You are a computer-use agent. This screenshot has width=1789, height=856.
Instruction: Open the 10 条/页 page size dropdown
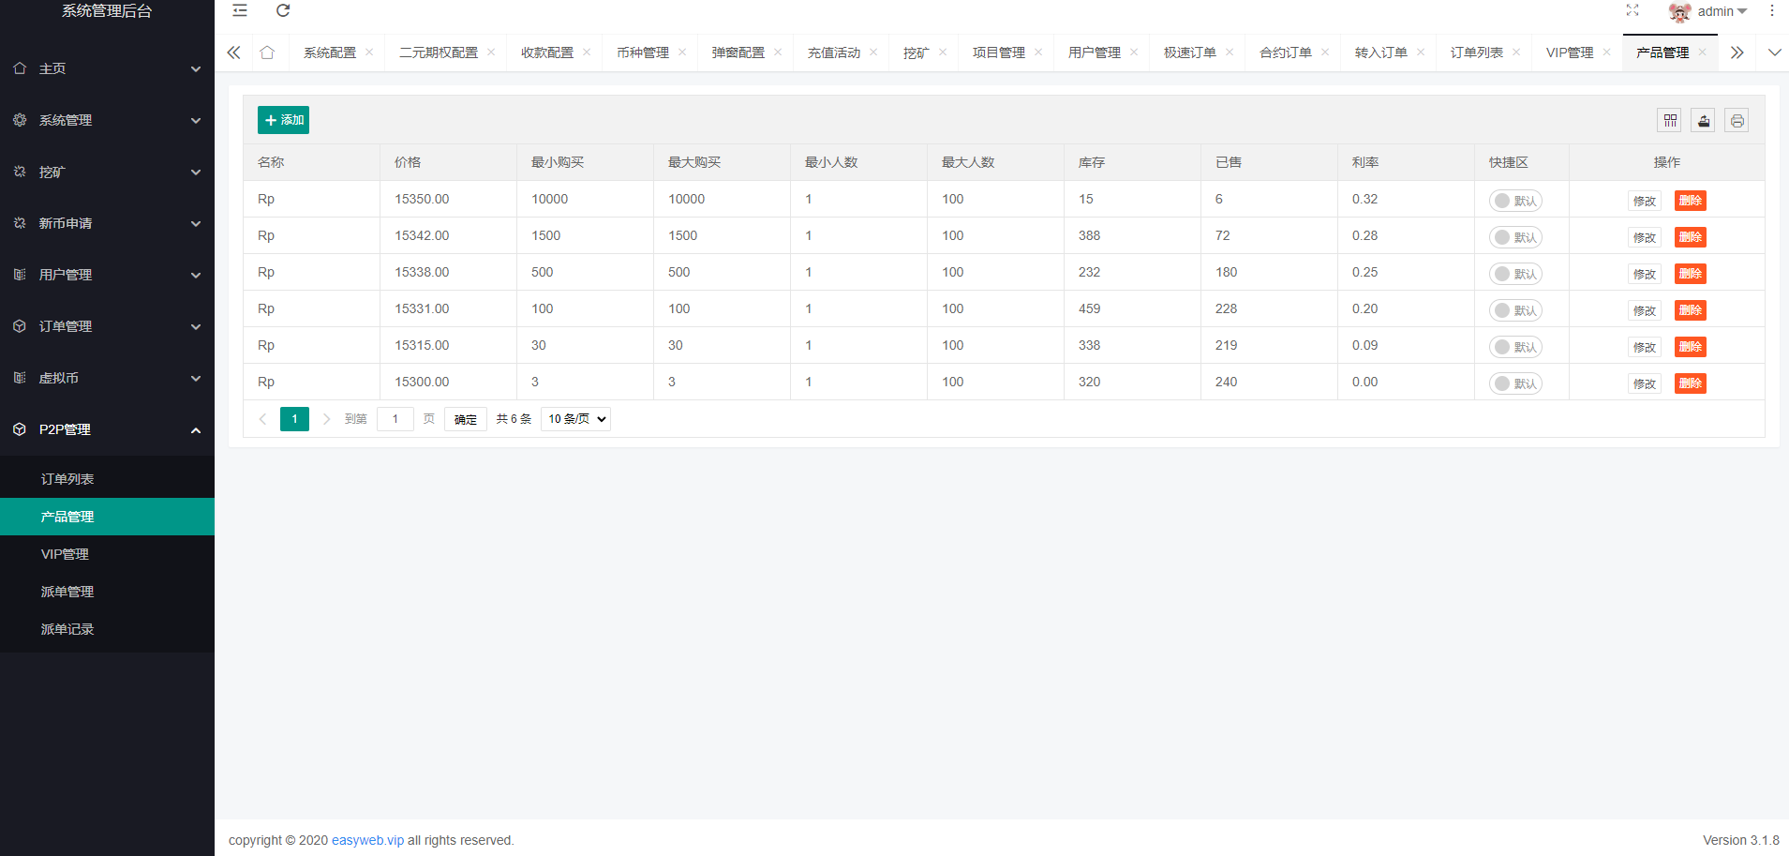tap(575, 419)
